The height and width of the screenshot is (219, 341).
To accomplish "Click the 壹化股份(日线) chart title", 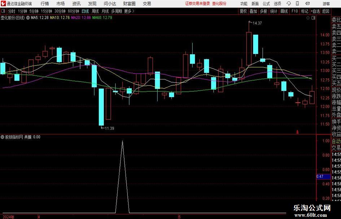I will tap(13, 18).
